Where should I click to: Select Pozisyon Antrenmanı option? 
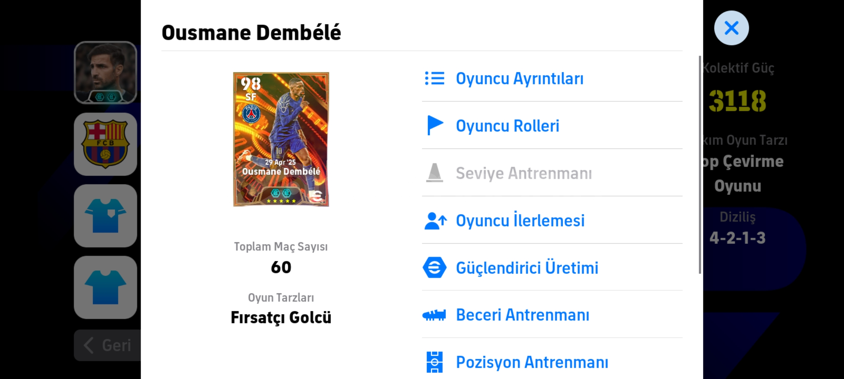[532, 362]
